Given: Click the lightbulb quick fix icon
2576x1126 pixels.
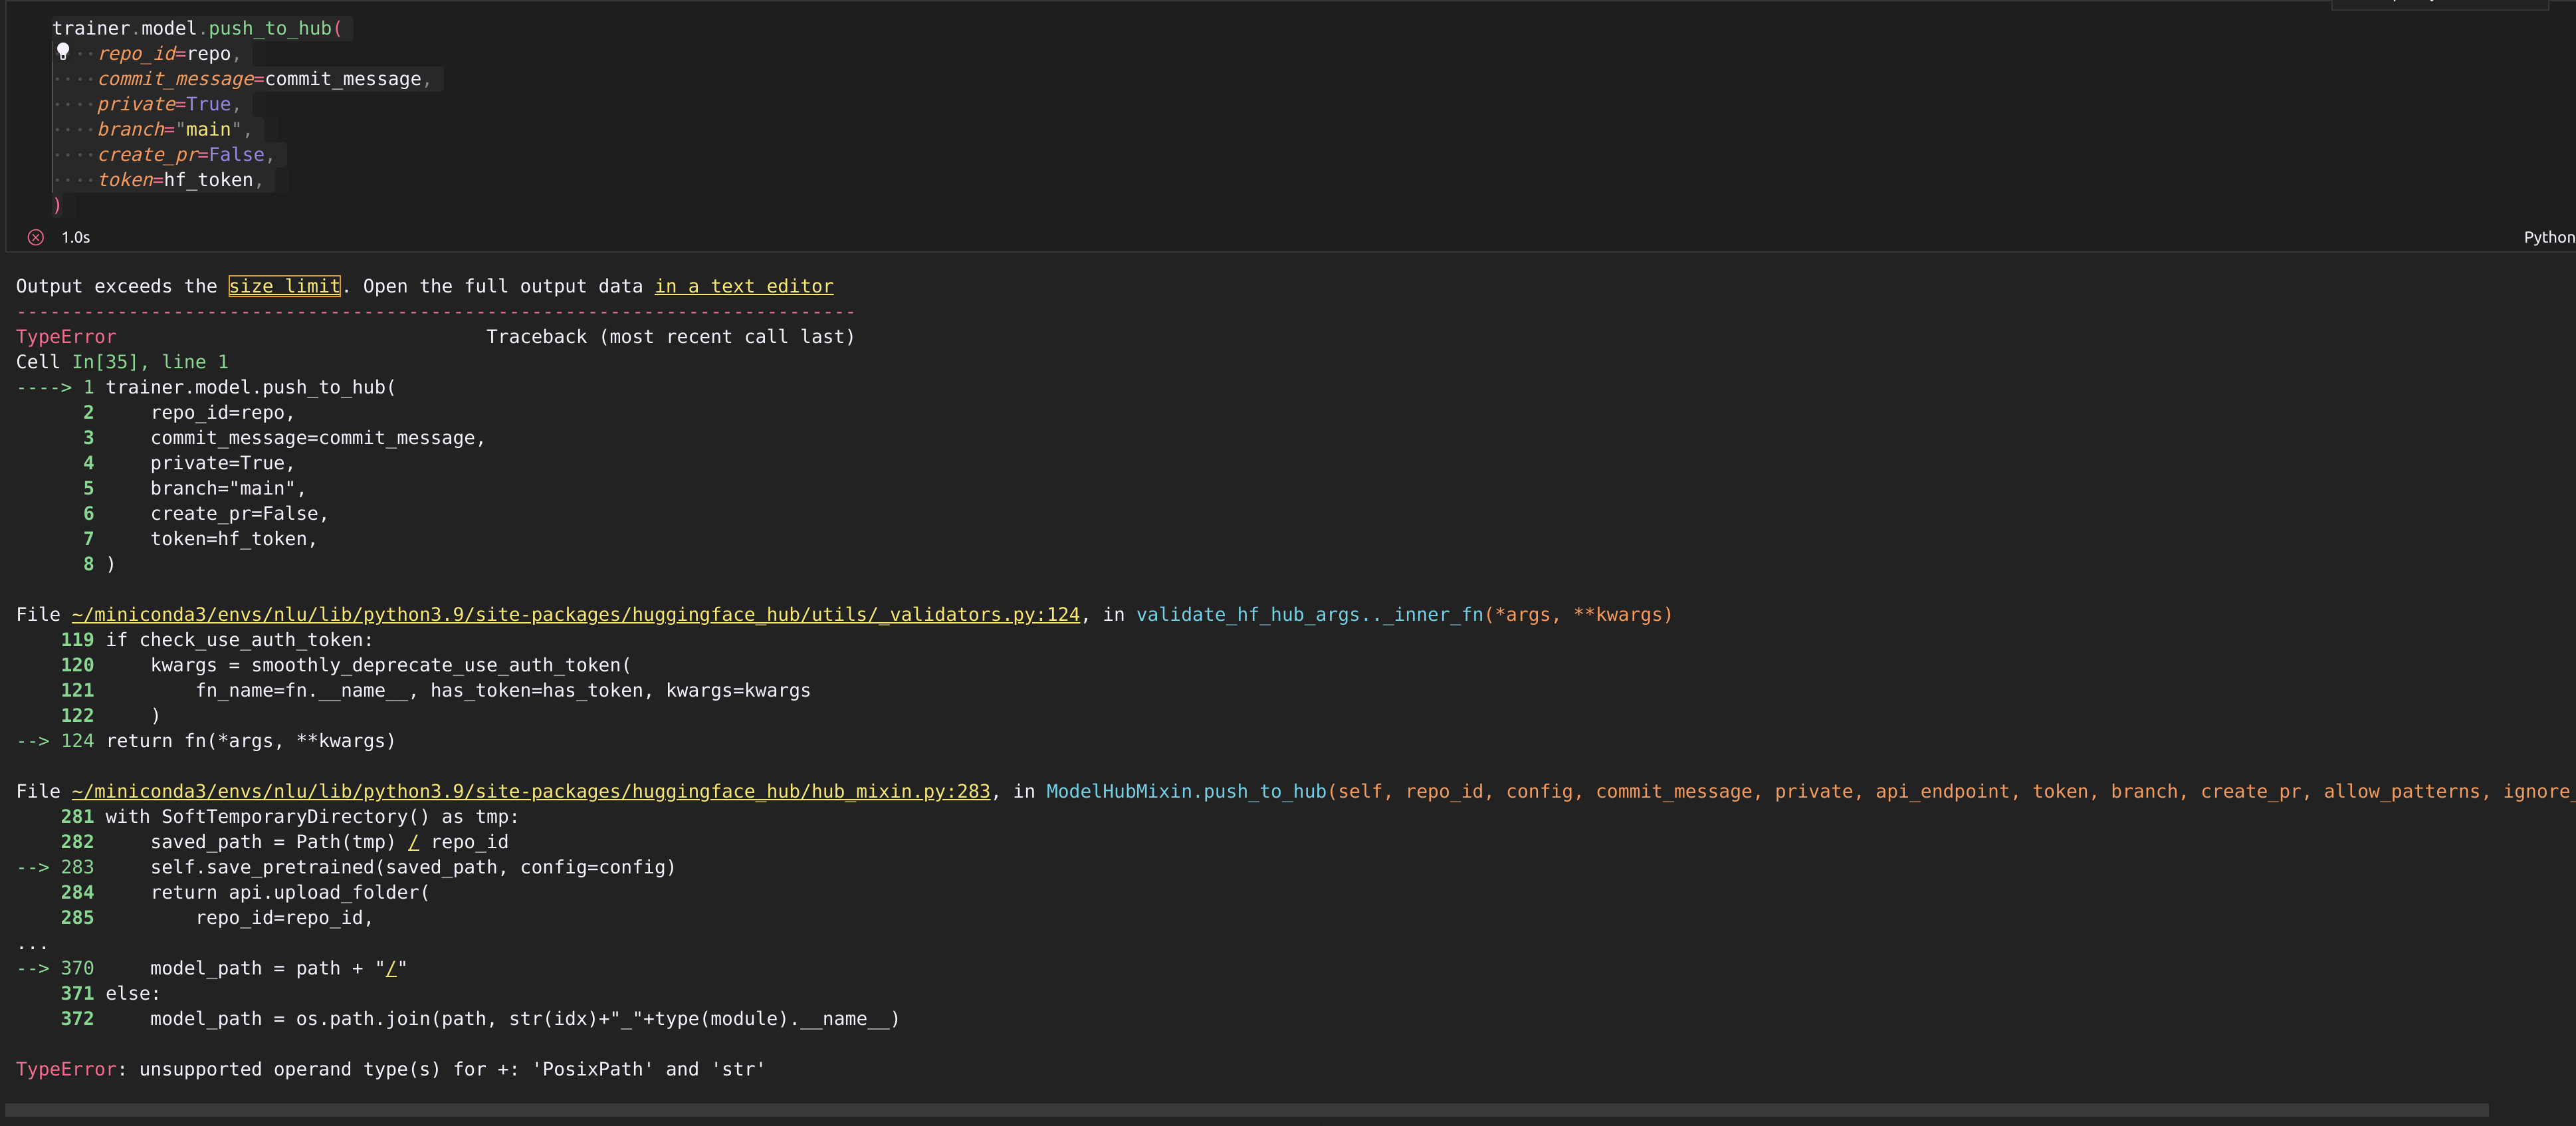Looking at the screenshot, I should (x=63, y=51).
